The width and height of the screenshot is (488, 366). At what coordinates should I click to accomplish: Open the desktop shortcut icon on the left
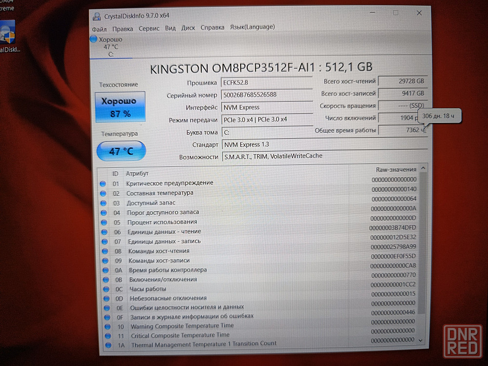tap(9, 34)
